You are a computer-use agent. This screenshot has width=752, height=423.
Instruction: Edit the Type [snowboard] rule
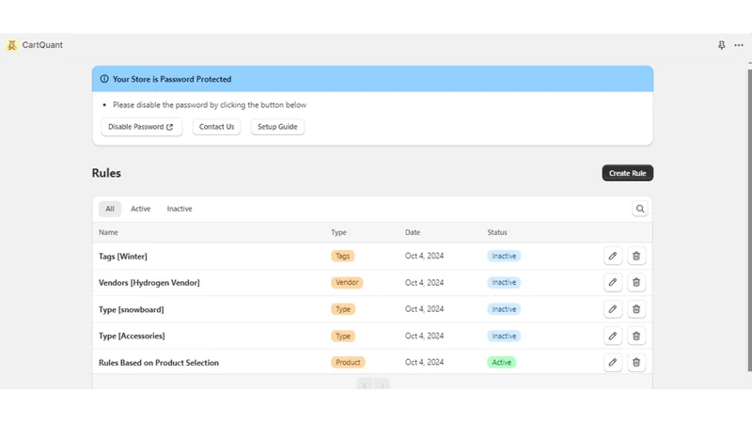pyautogui.click(x=613, y=309)
